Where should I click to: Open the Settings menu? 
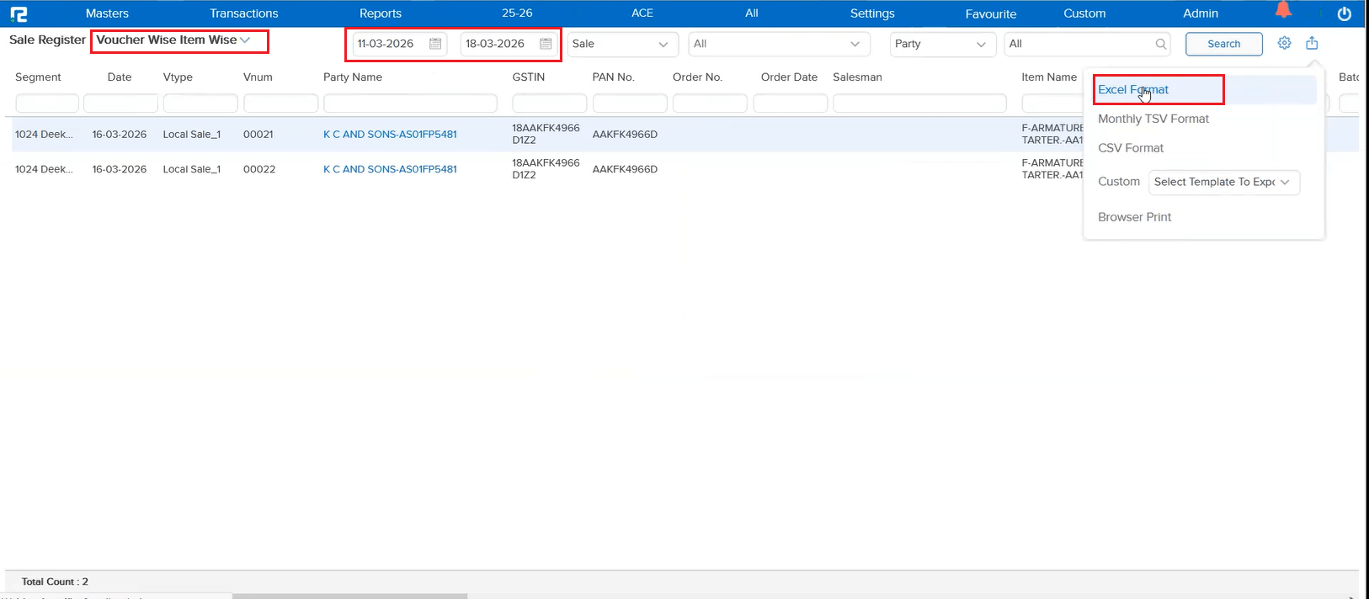coord(872,13)
